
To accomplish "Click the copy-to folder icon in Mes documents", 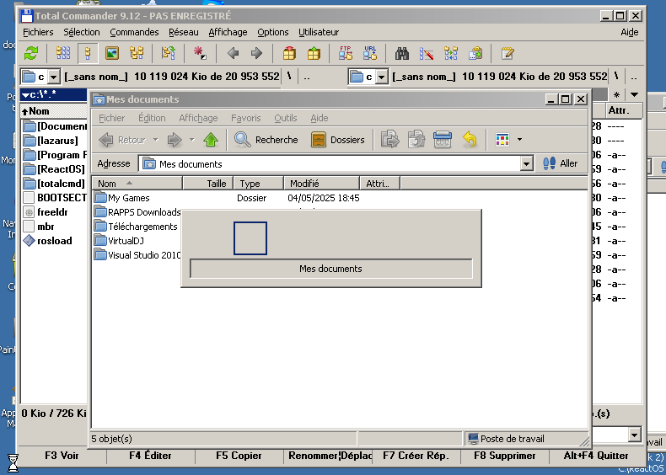I will click(416, 140).
